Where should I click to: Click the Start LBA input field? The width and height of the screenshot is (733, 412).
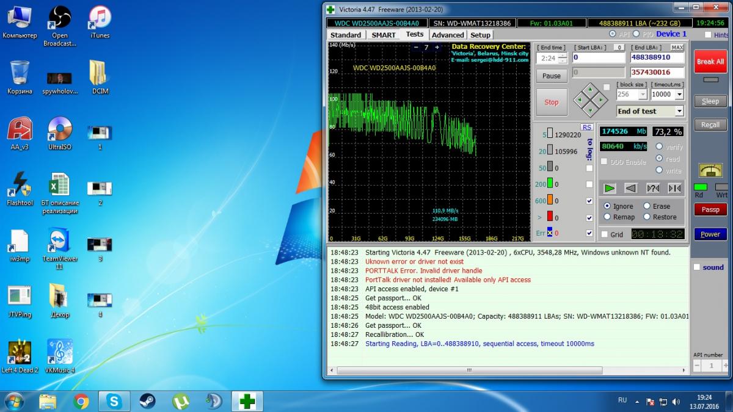pyautogui.click(x=599, y=57)
